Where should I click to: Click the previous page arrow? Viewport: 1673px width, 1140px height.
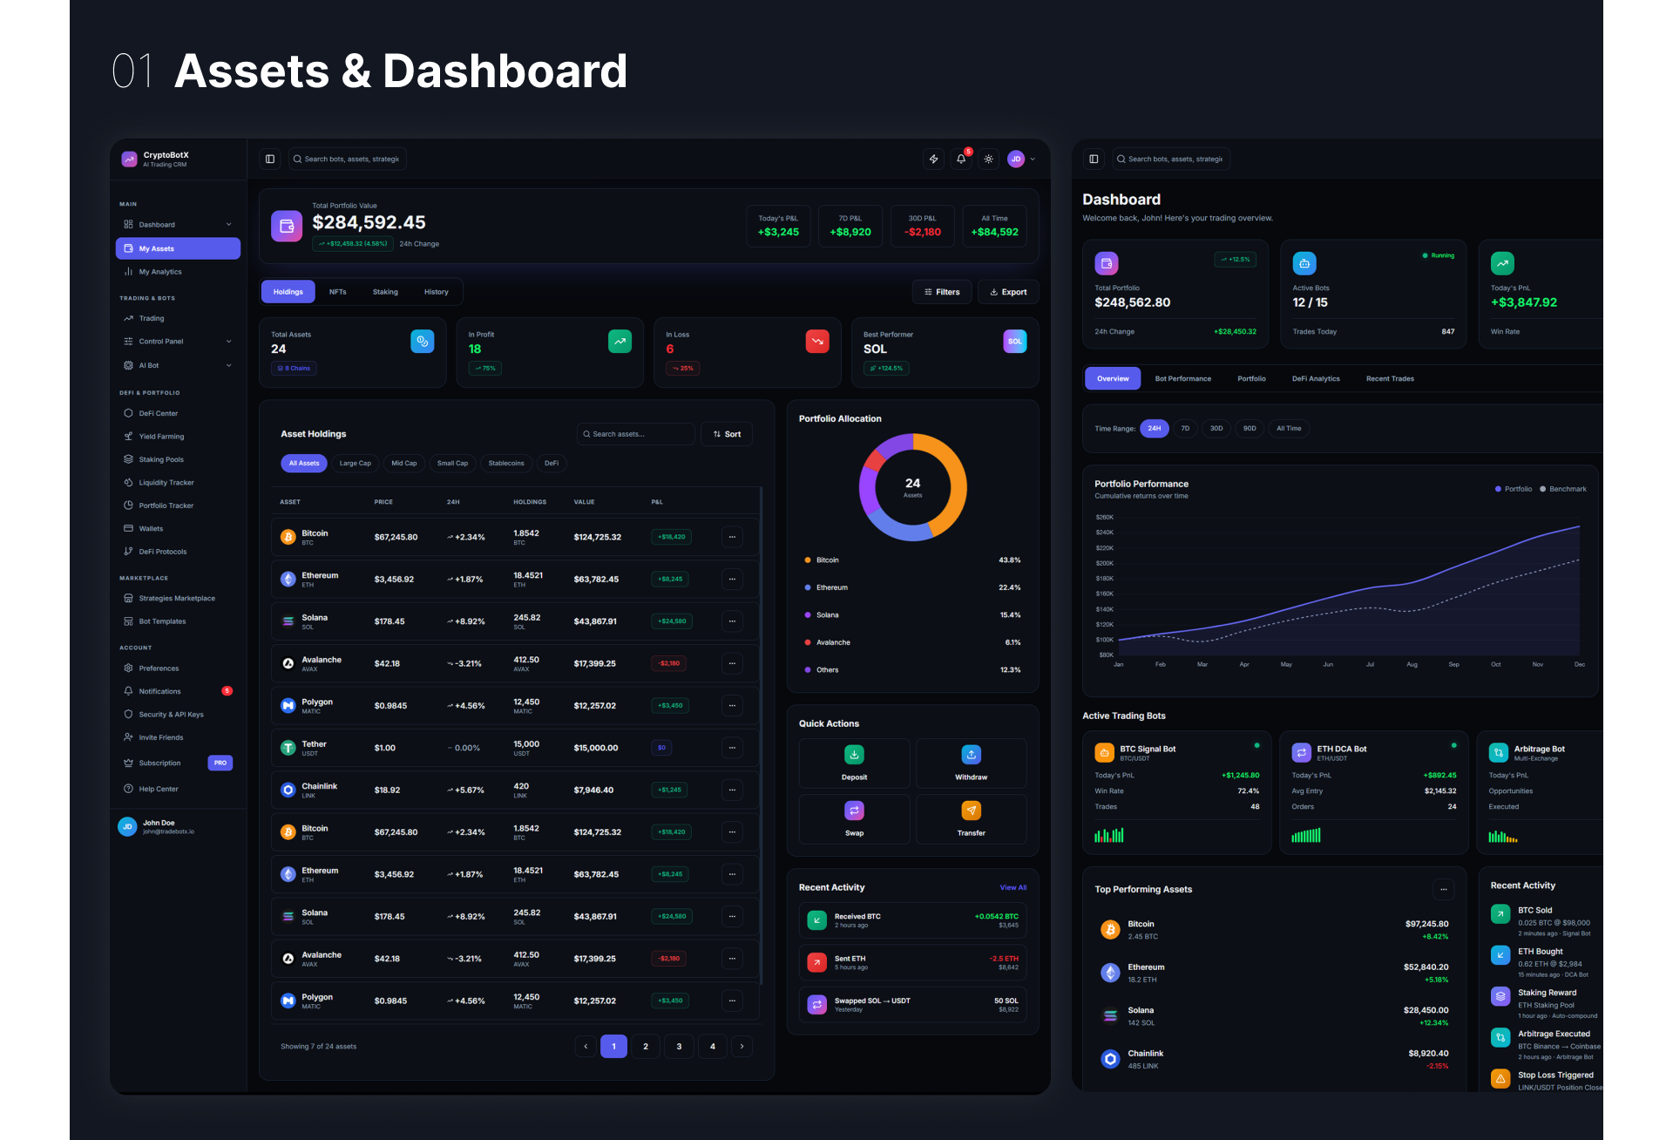(x=586, y=1047)
